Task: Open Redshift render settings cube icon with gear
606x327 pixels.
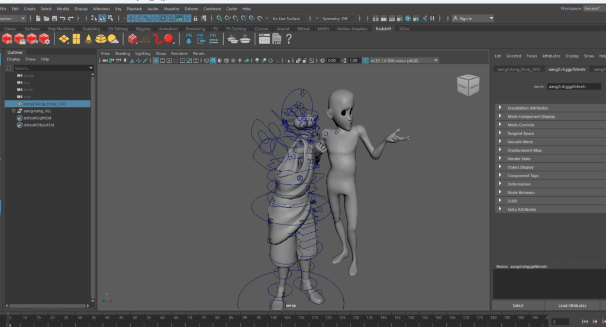Action: coord(44,39)
